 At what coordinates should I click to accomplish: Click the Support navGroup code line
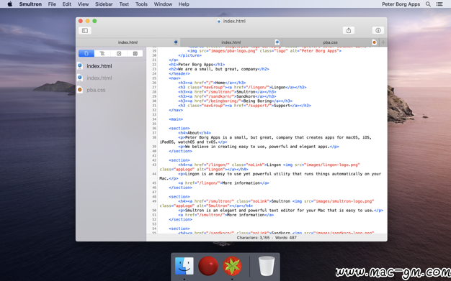coord(244,106)
